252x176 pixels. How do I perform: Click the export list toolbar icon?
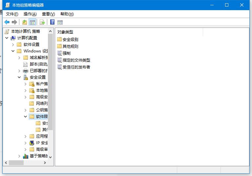(x=42, y=22)
